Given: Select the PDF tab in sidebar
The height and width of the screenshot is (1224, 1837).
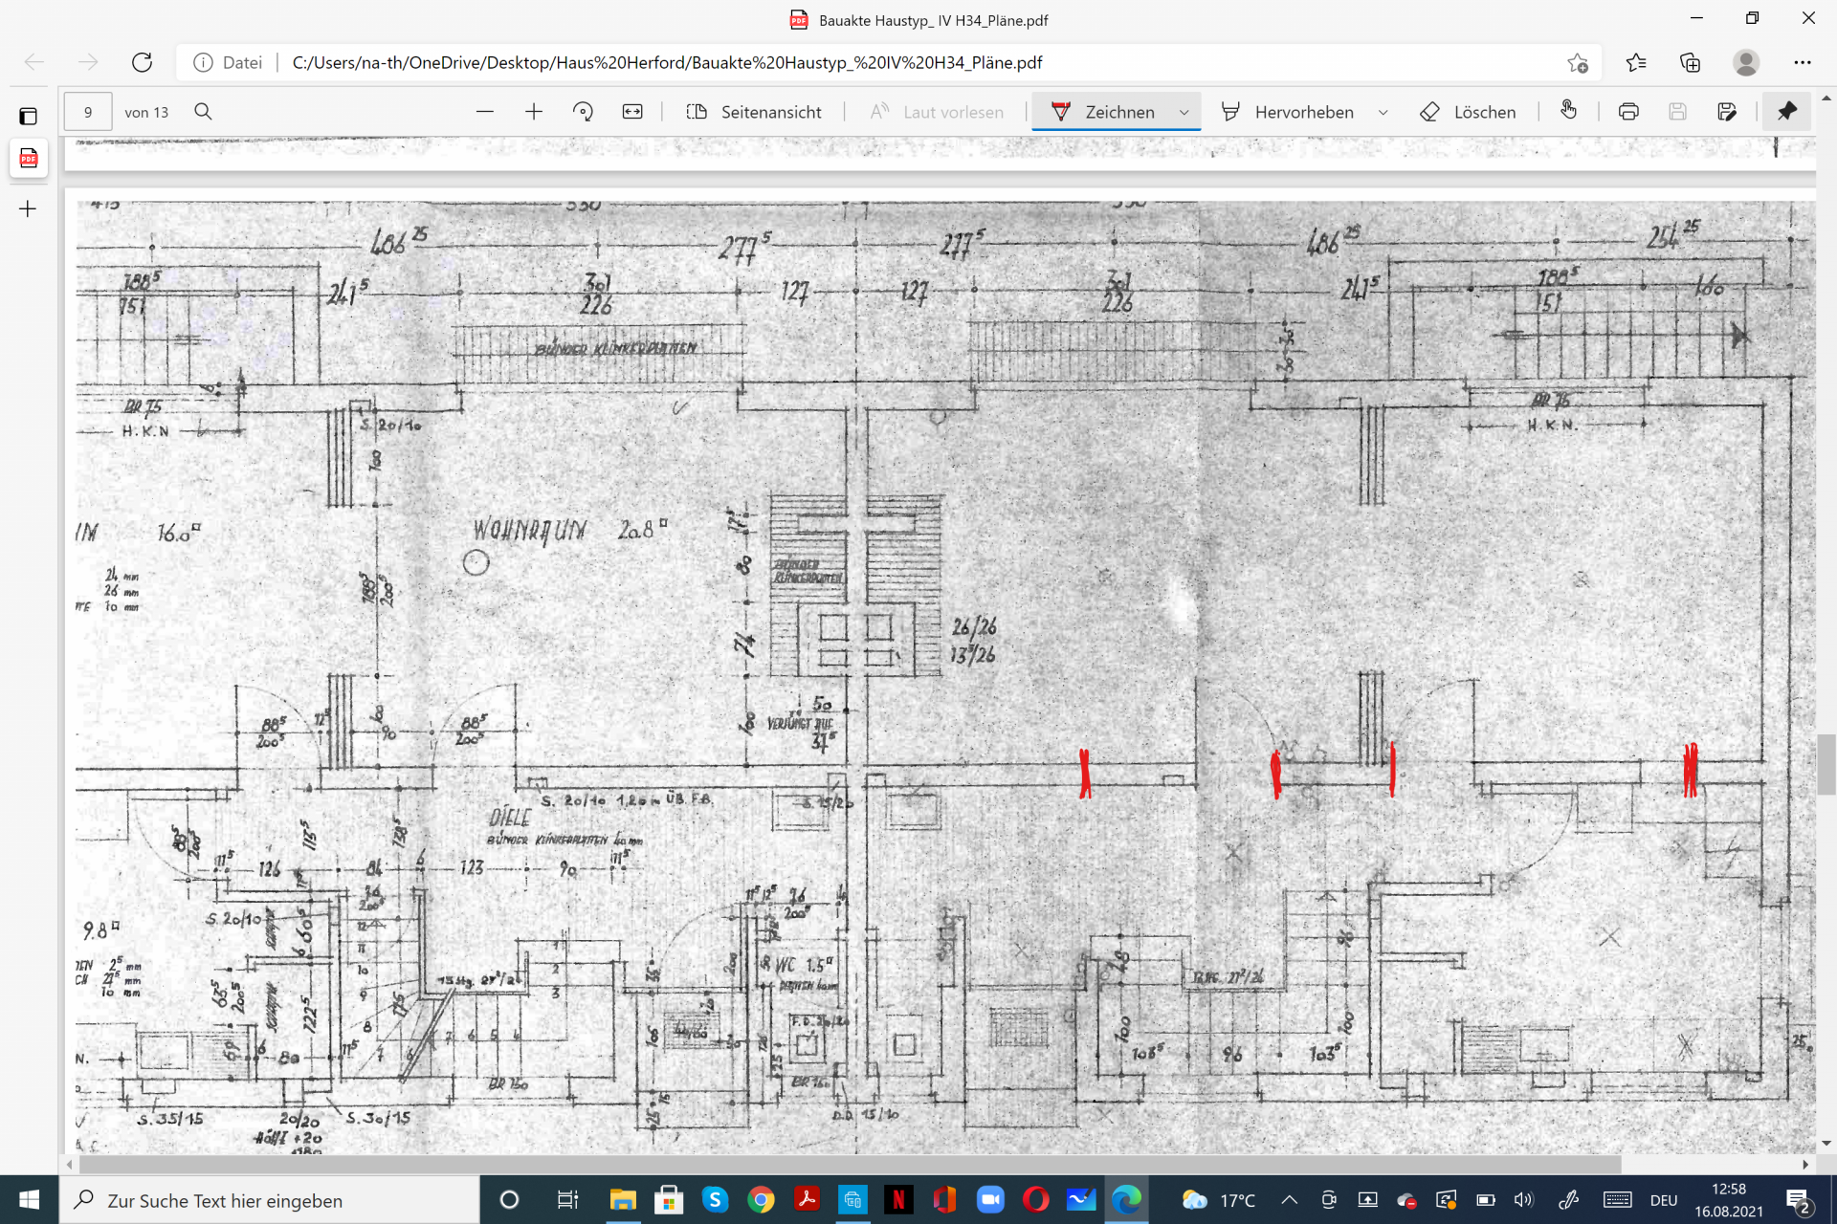Looking at the screenshot, I should pyautogui.click(x=29, y=159).
